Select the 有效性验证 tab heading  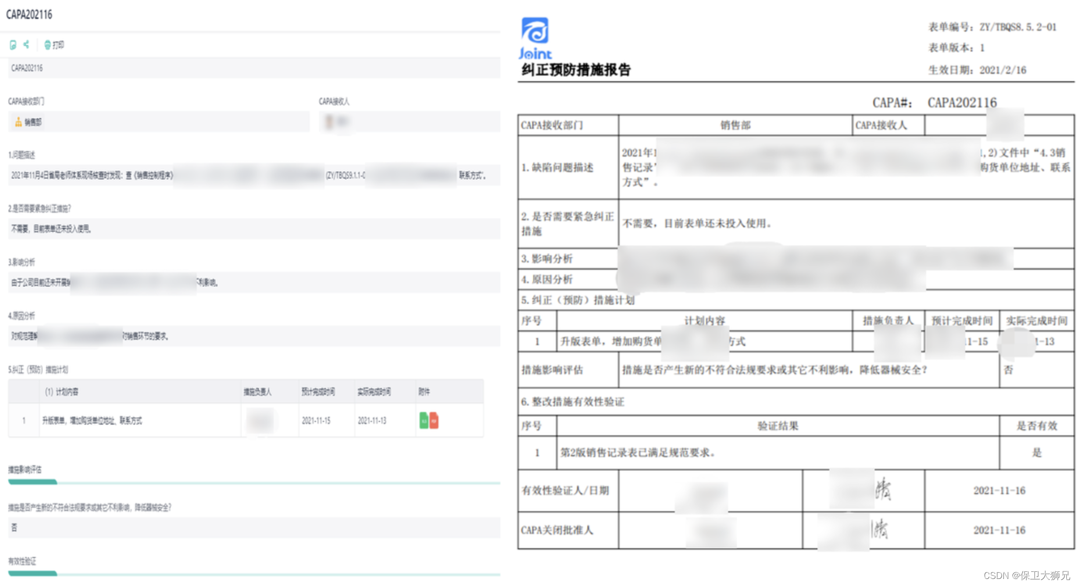point(22,561)
